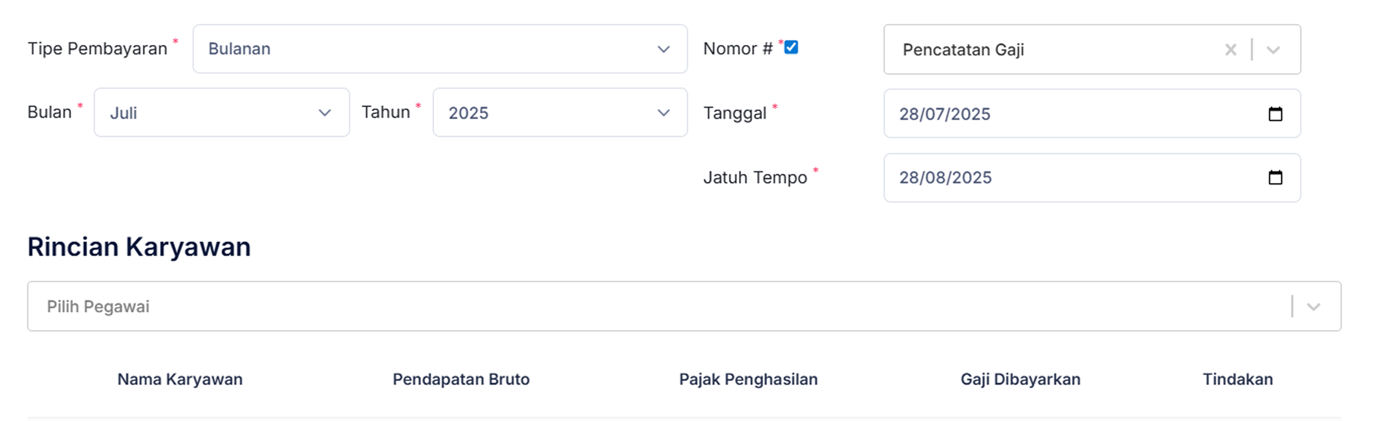1377x421 pixels.
Task: Click the Pendapatan Bruto column header
Action: pos(461,379)
